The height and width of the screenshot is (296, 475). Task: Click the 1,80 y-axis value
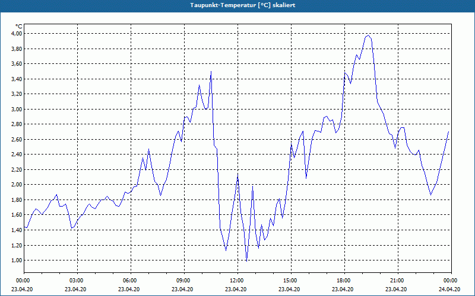coord(17,200)
